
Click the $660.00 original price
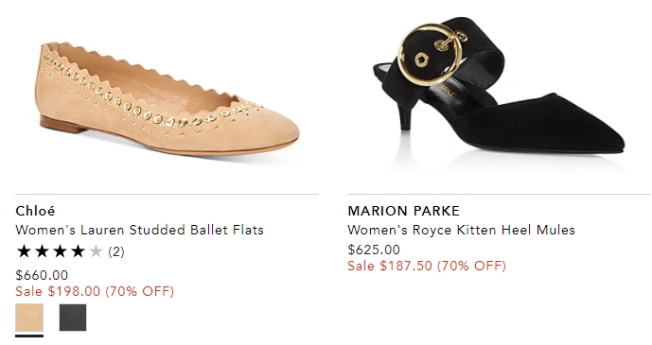pyautogui.click(x=42, y=275)
